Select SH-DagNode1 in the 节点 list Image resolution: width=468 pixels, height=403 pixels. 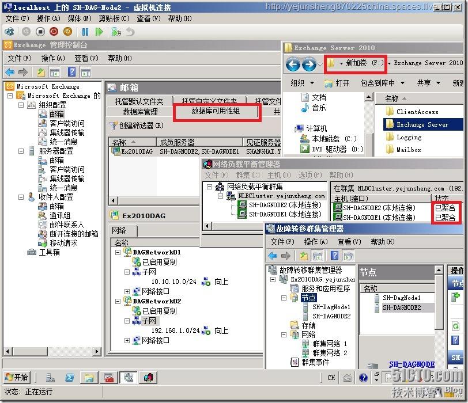click(x=402, y=298)
